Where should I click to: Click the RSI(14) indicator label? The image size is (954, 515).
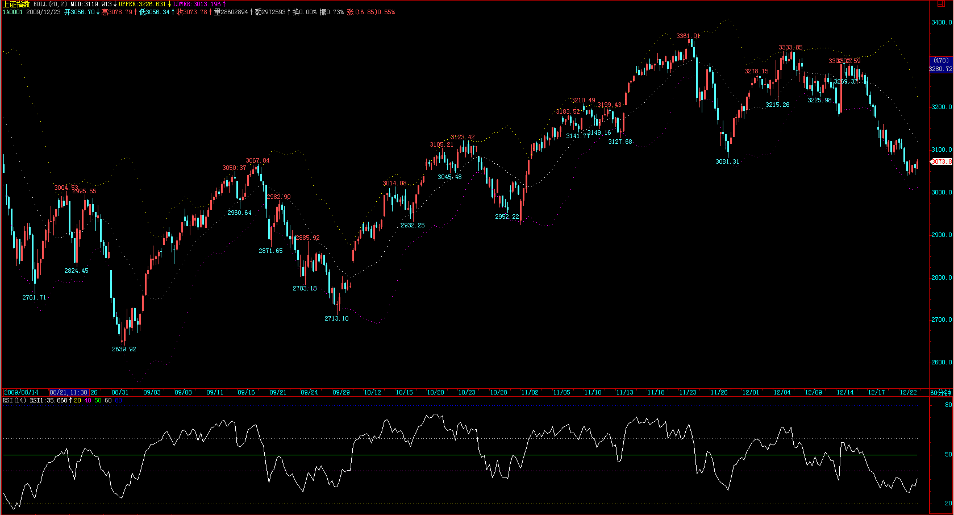click(x=14, y=400)
